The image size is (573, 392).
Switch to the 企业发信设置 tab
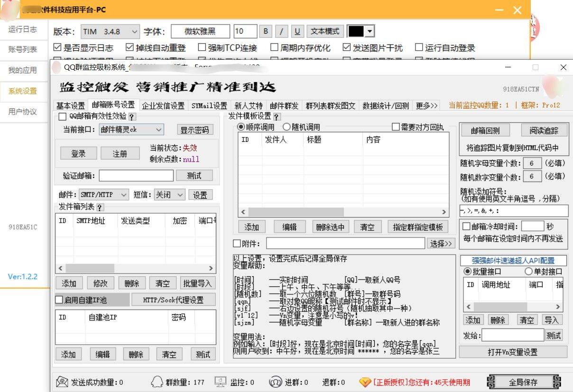pos(163,106)
